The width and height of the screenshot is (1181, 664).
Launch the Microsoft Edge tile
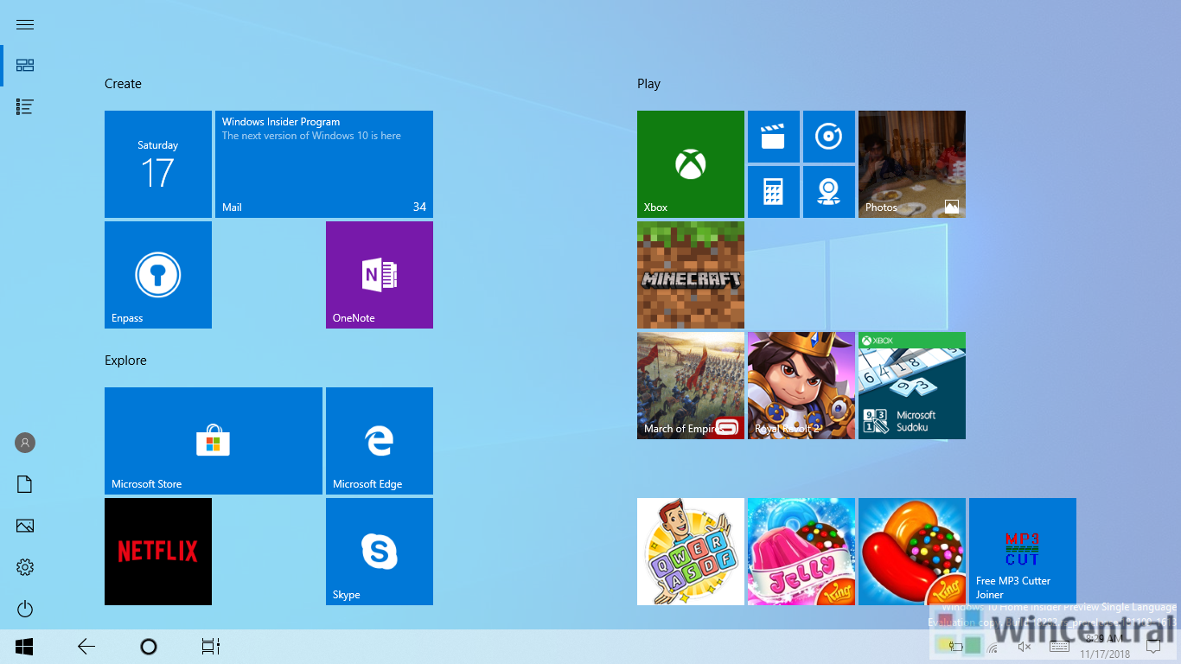(380, 441)
